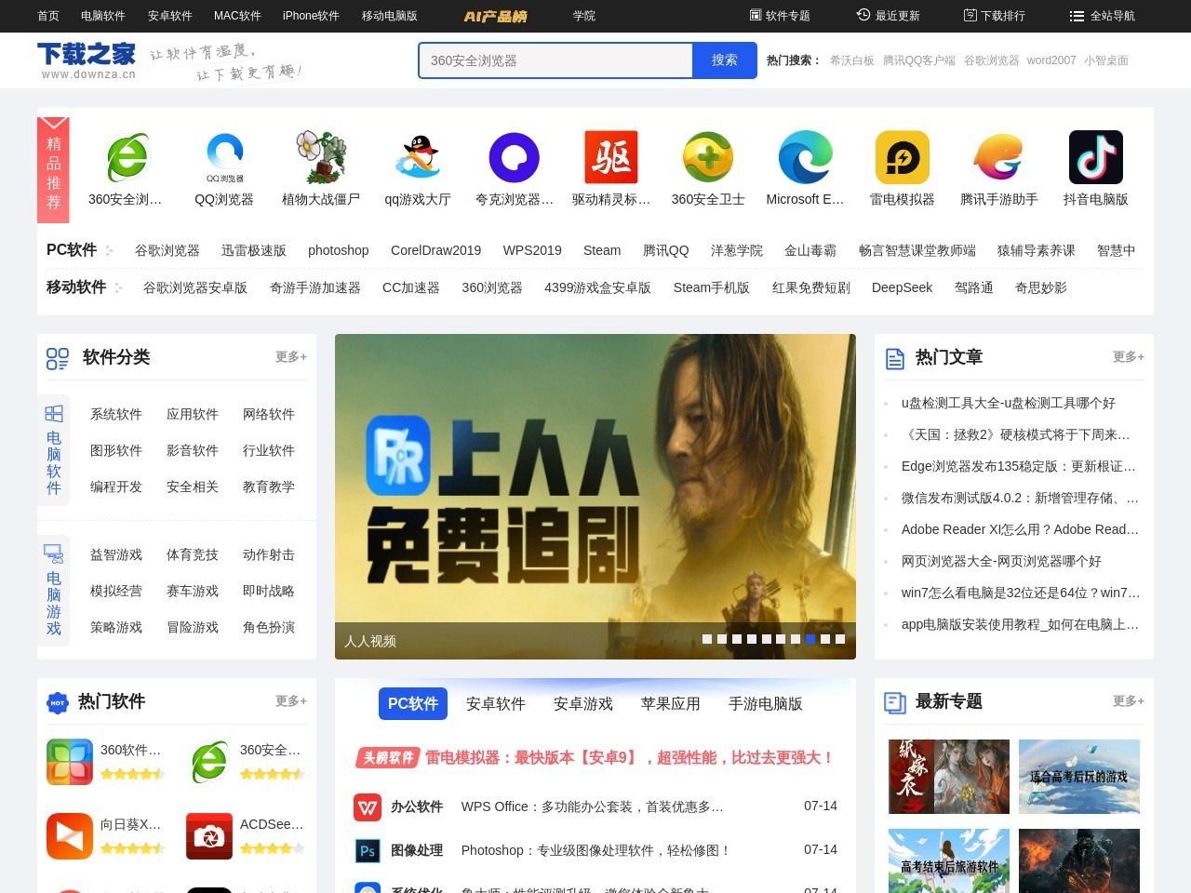Select the 抖音电脑版 icon
The width and height of the screenshot is (1191, 893).
tap(1096, 156)
